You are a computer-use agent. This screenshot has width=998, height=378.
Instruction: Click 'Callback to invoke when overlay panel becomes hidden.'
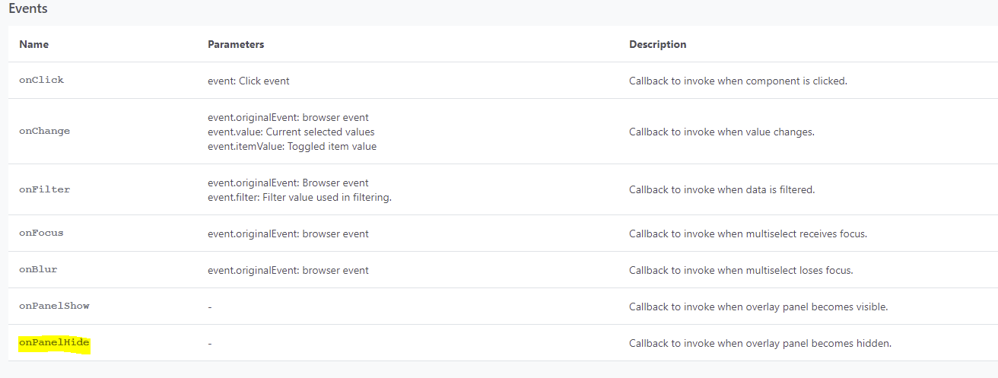[761, 343]
